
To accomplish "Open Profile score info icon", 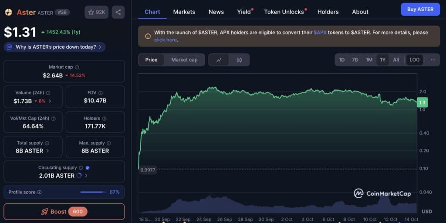I will point(40,192).
